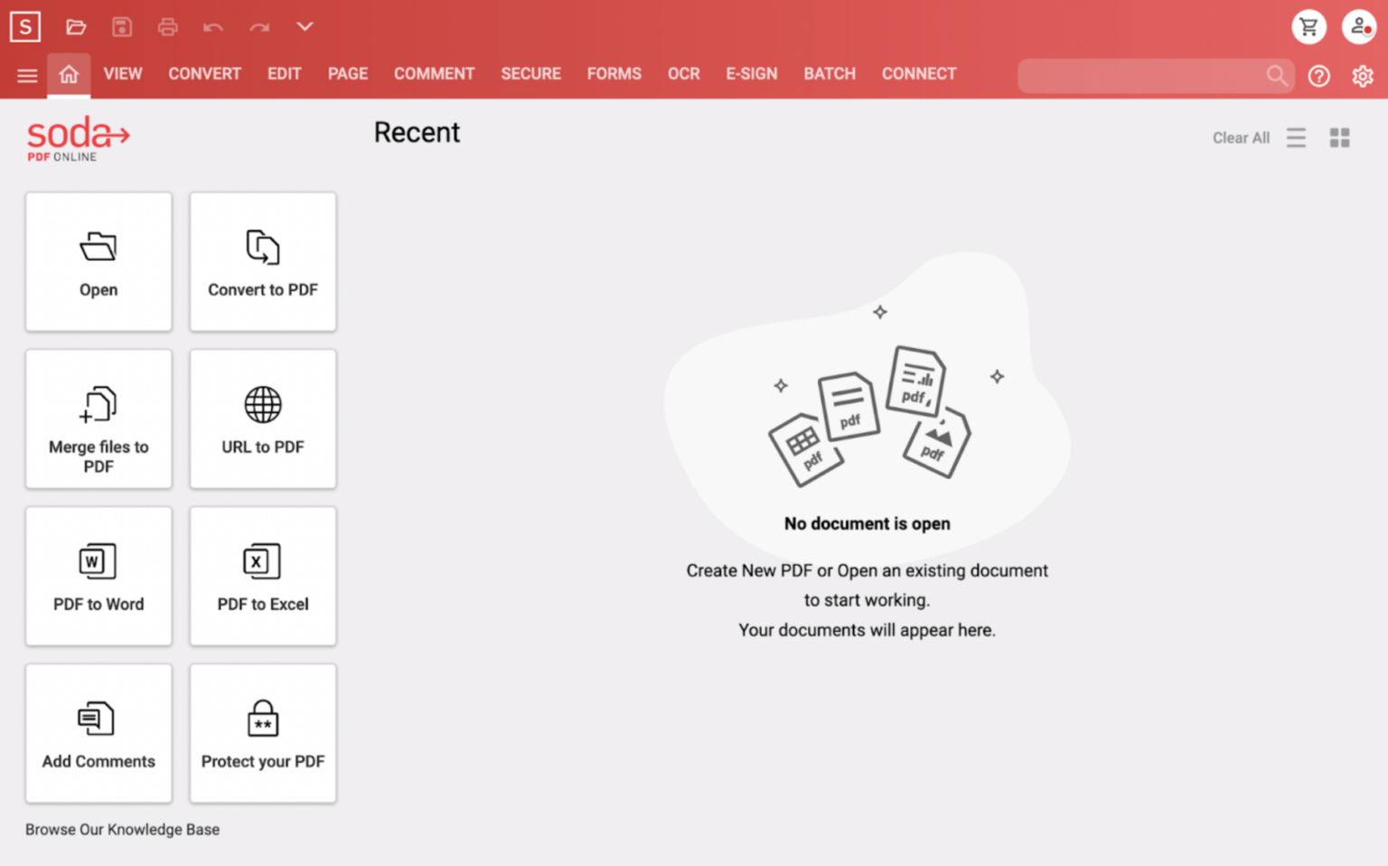The image size is (1388, 866).
Task: Switch to list view layout
Action: tap(1296, 137)
